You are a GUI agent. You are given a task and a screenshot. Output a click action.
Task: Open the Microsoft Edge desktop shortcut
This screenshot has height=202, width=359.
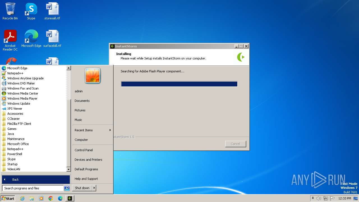tap(31, 39)
